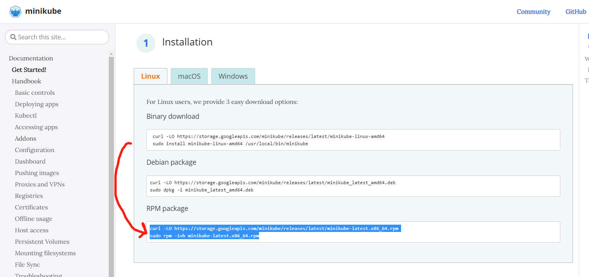Click the curl minikube-linux-amd64 command line

click(269, 136)
